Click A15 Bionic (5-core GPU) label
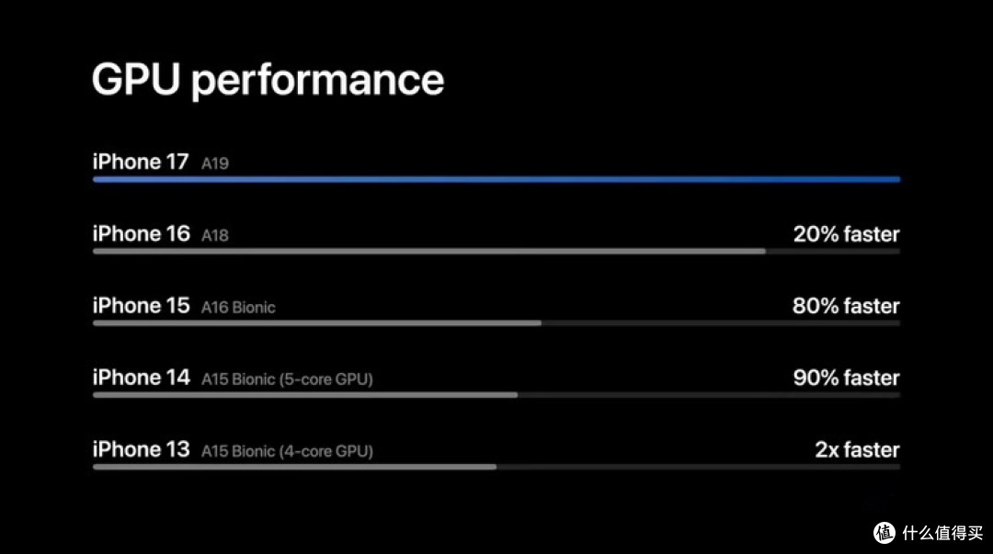Image resolution: width=993 pixels, height=554 pixels. point(287,379)
